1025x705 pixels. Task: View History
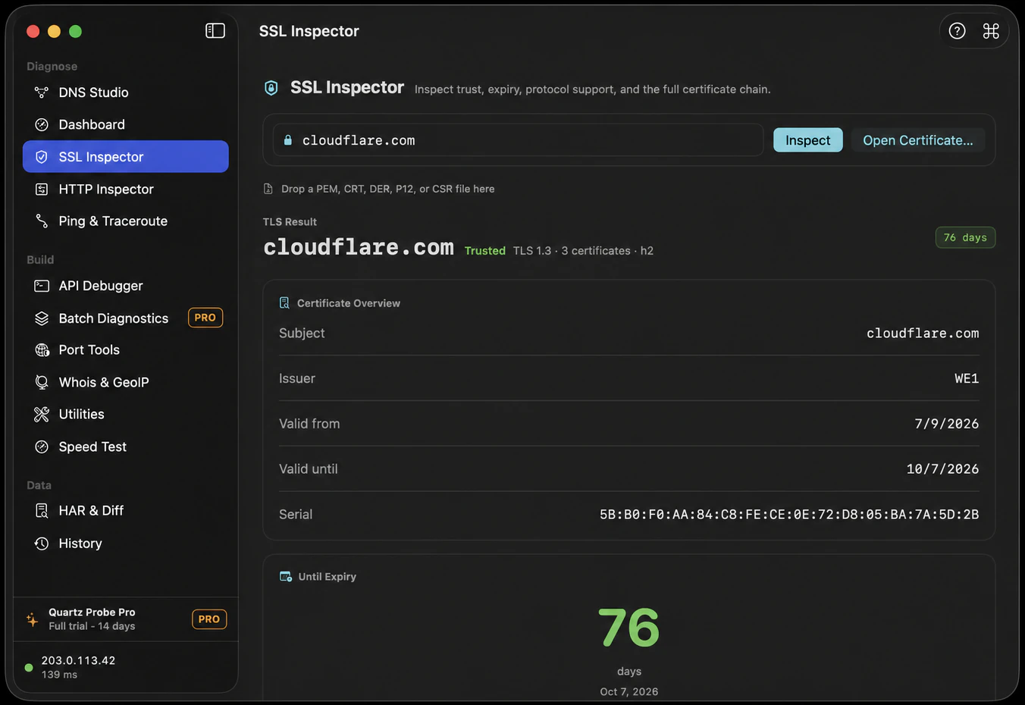pyautogui.click(x=126, y=544)
